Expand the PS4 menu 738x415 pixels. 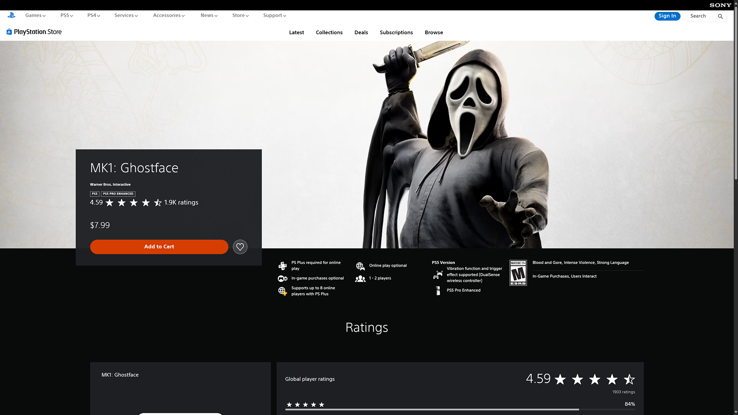94,15
